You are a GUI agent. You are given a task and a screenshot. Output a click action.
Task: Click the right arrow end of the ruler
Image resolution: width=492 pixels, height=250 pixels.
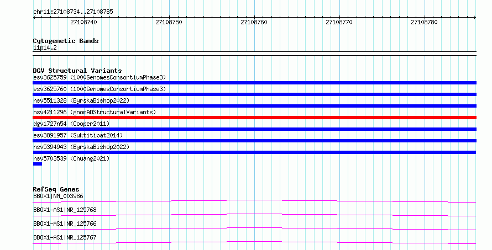[x=475, y=18]
